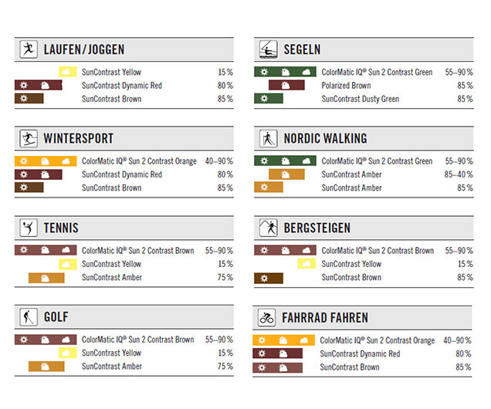The image size is (491, 409).
Task: Click SunContrast Amber 75 % row under Tennis
Action: coord(124,278)
